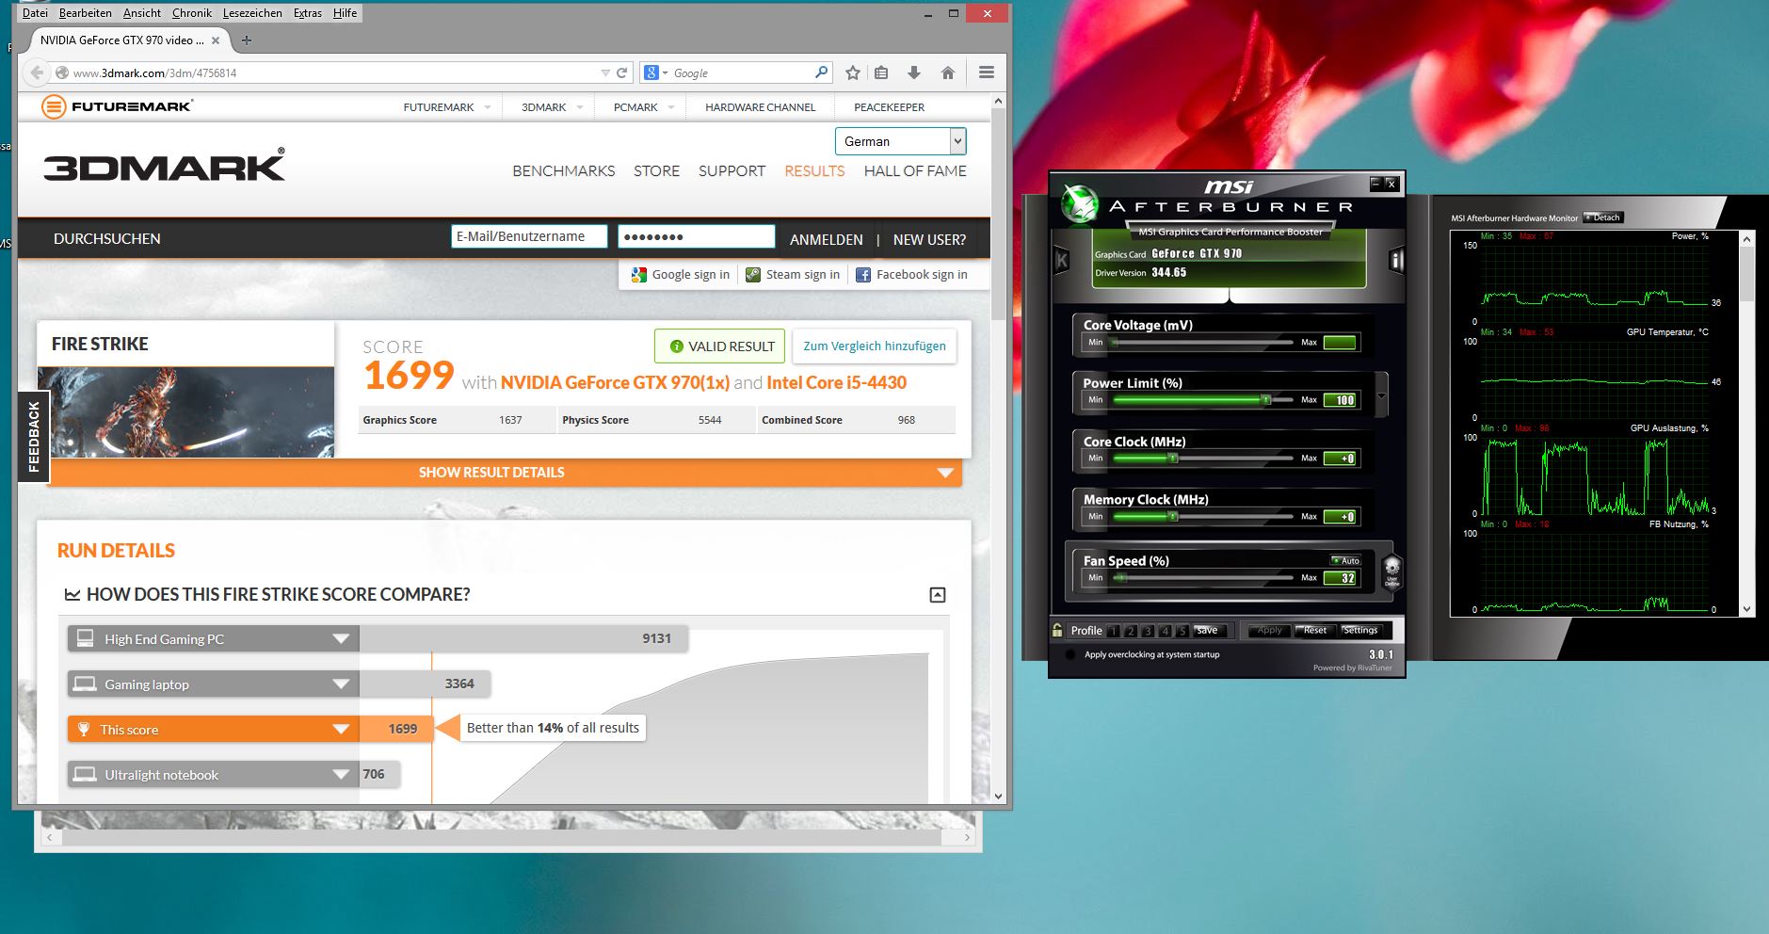Open the downloads arrow icon

913,72
